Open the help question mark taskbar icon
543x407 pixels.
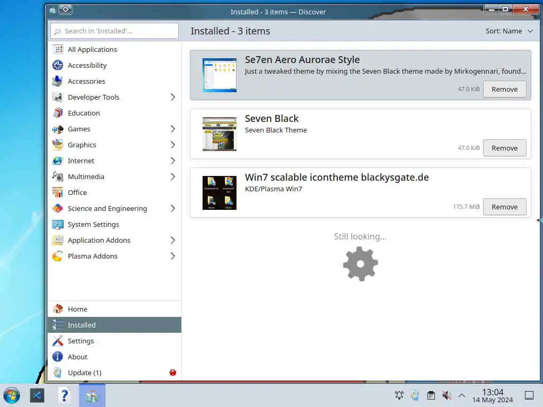tap(64, 395)
